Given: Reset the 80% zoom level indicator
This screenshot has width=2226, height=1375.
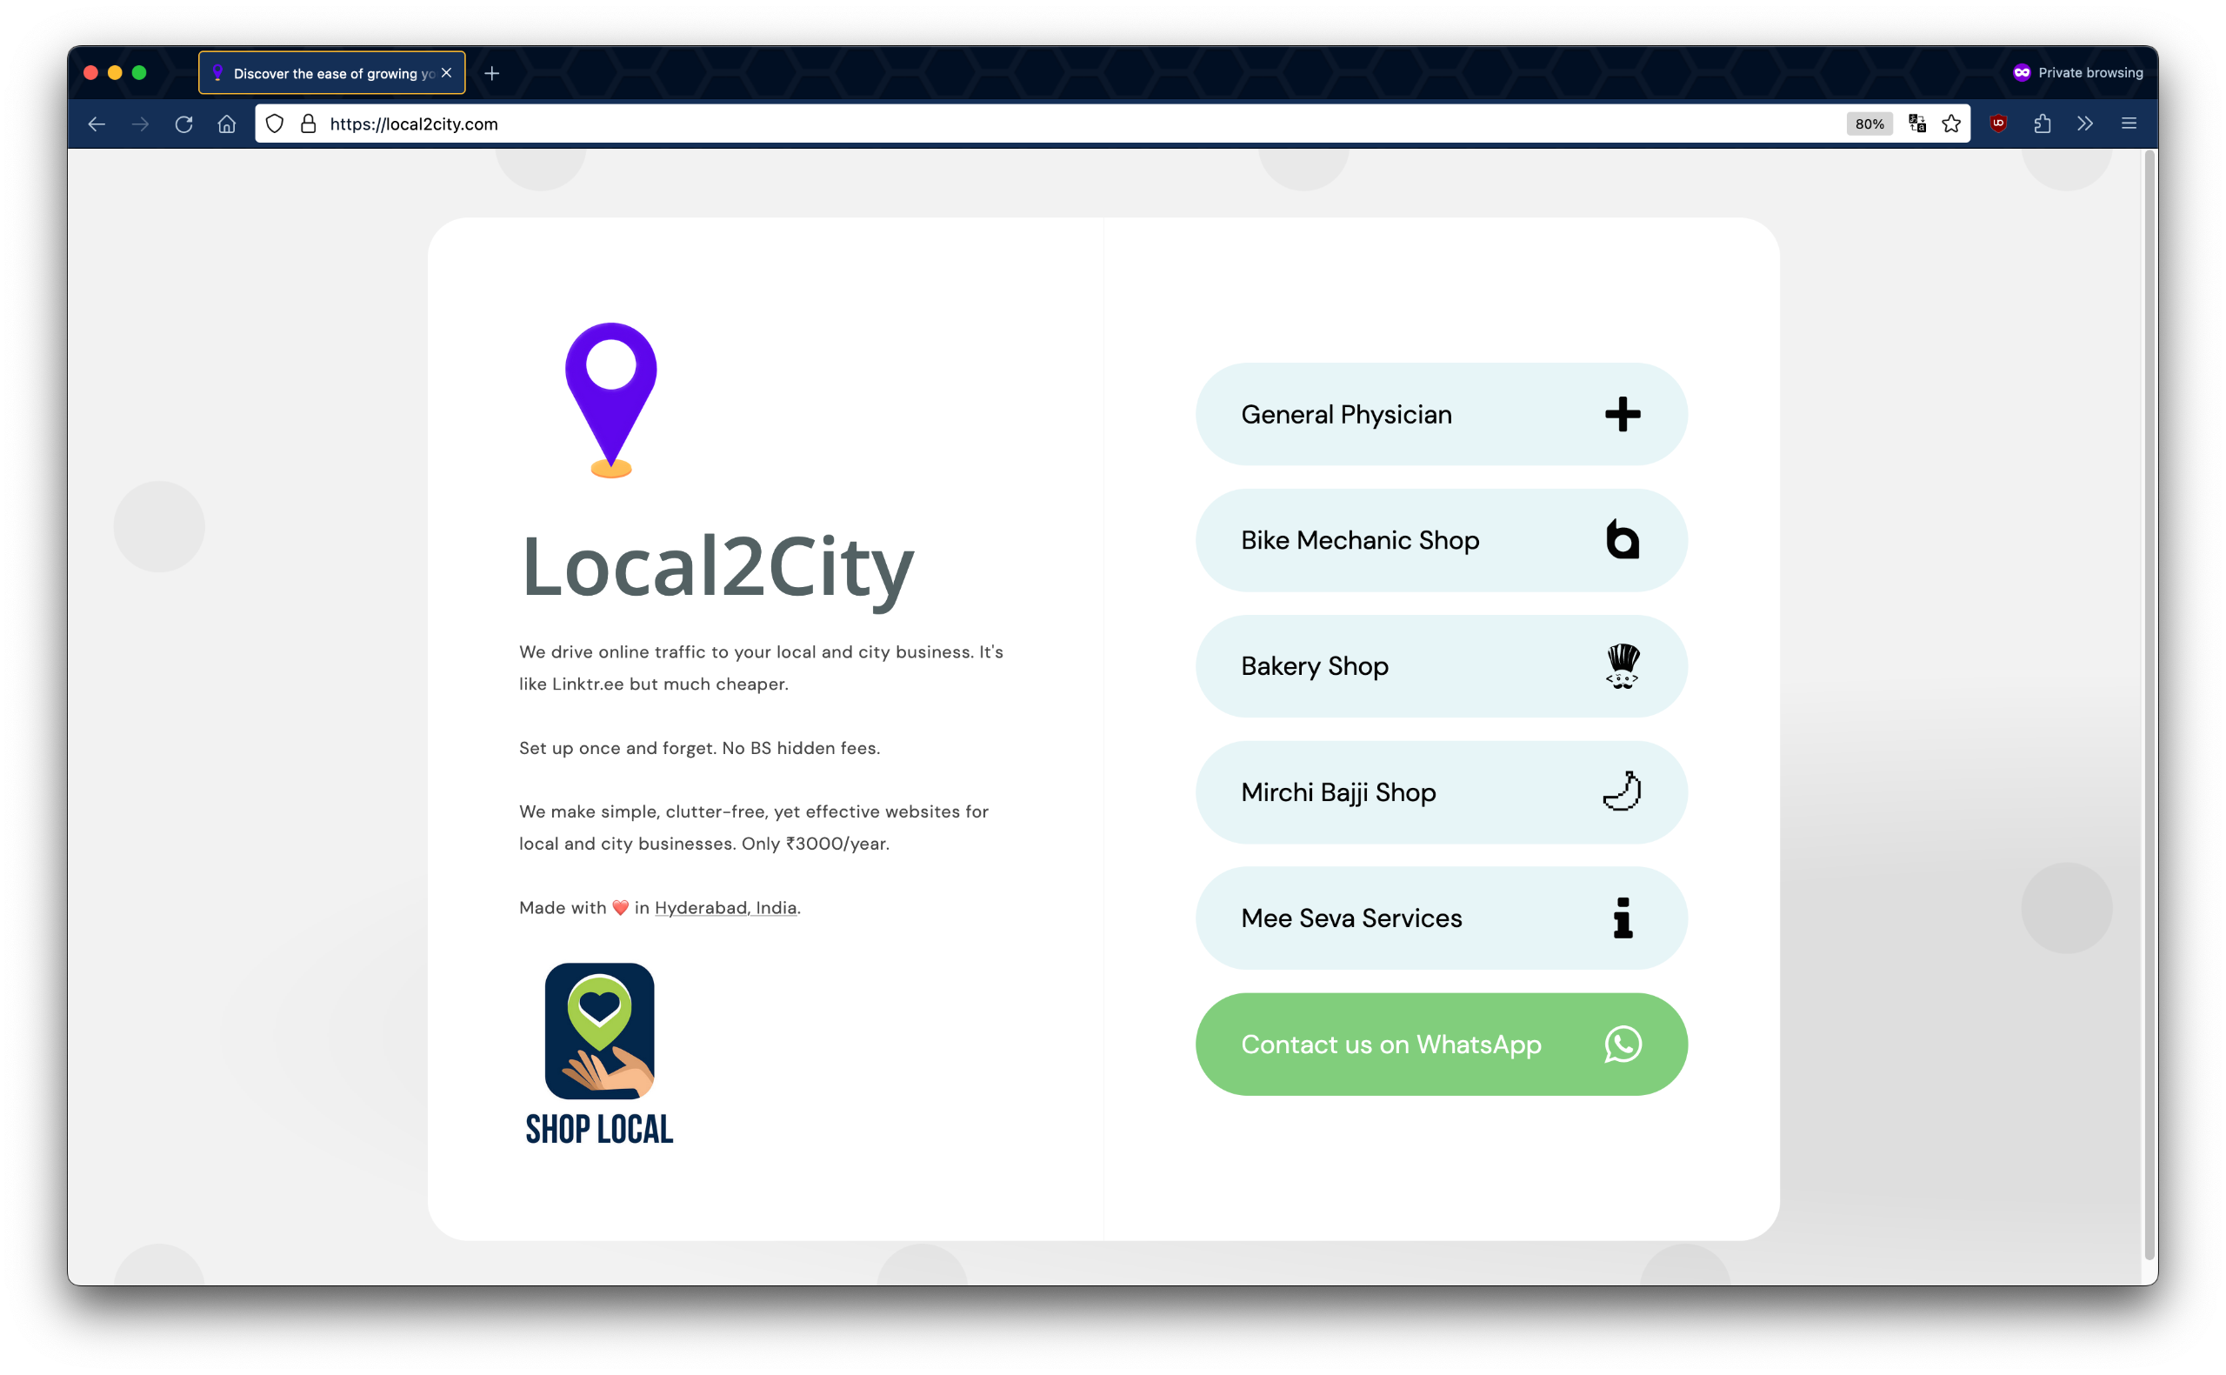Looking at the screenshot, I should click(x=1869, y=123).
